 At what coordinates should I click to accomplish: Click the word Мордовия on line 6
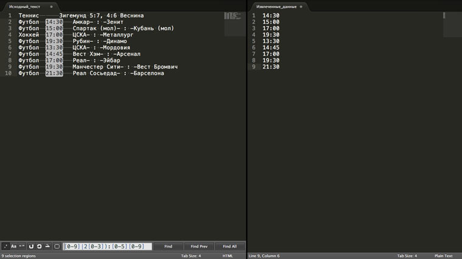[116, 48]
